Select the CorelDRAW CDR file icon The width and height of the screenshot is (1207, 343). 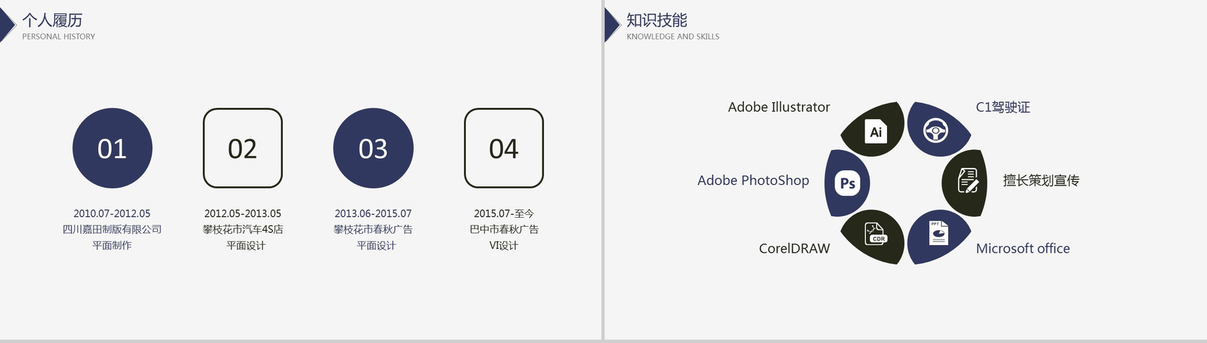coord(876,234)
